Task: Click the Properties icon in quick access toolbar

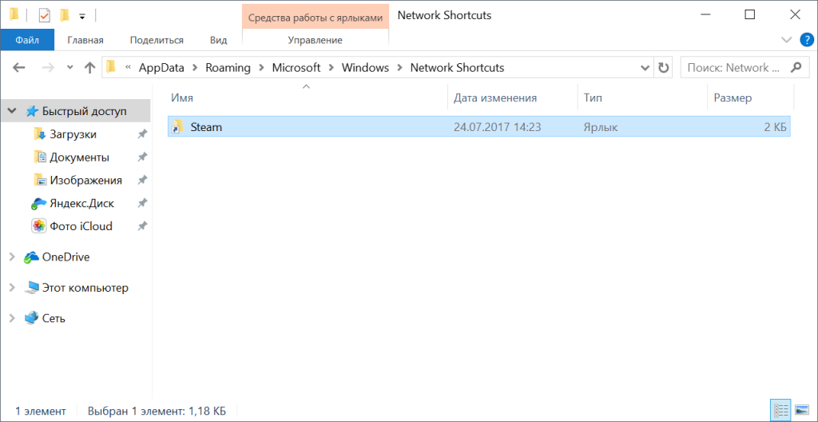Action: pyautogui.click(x=45, y=15)
